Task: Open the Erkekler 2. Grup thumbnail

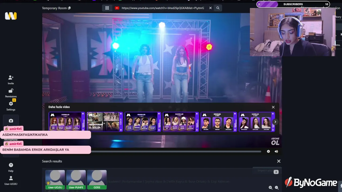Action: pyautogui.click(x=219, y=122)
